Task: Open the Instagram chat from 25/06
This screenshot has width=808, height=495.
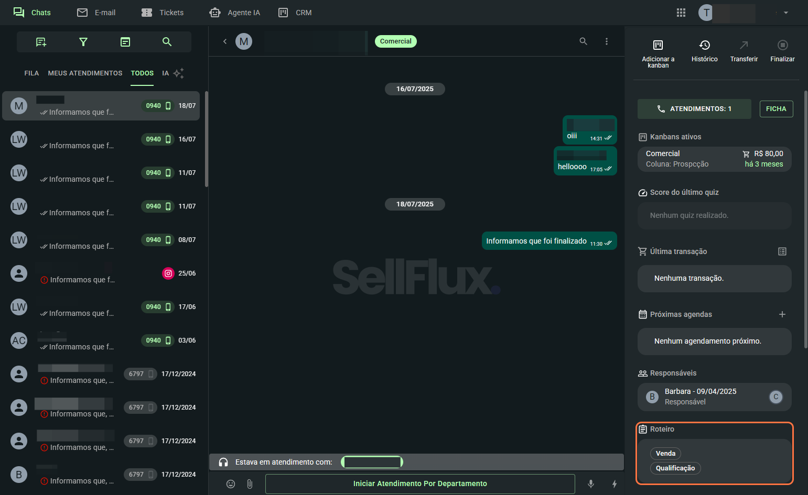Action: [x=101, y=273]
